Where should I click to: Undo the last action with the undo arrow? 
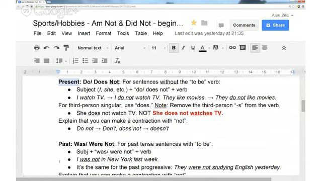click(x=47, y=48)
